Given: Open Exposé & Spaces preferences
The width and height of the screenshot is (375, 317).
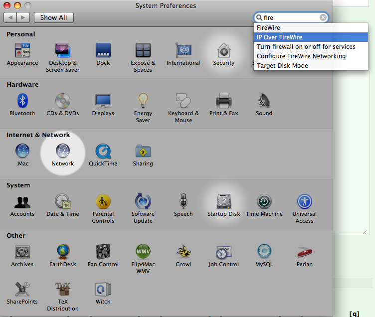Looking at the screenshot, I should click(x=143, y=51).
